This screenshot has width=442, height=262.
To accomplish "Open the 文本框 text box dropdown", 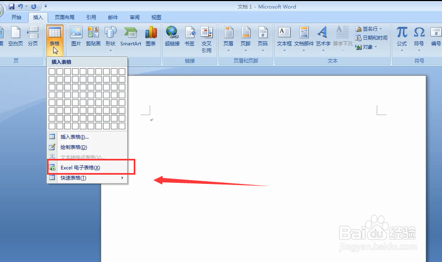I will pyautogui.click(x=284, y=39).
